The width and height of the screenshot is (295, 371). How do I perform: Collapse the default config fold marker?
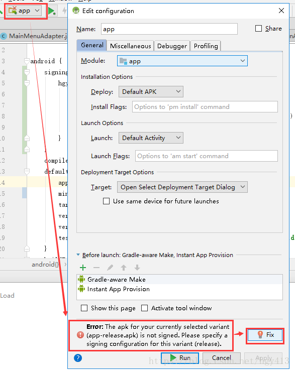27,171
